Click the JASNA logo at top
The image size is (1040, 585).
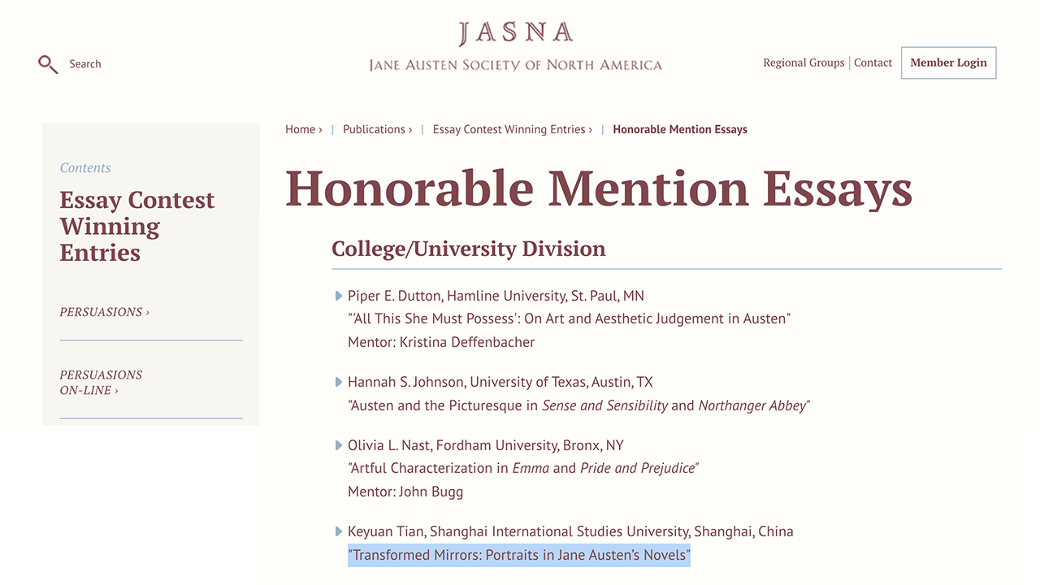pyautogui.click(x=515, y=33)
